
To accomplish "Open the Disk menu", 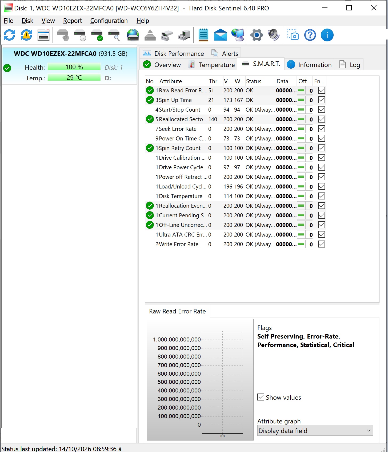I will click(27, 21).
